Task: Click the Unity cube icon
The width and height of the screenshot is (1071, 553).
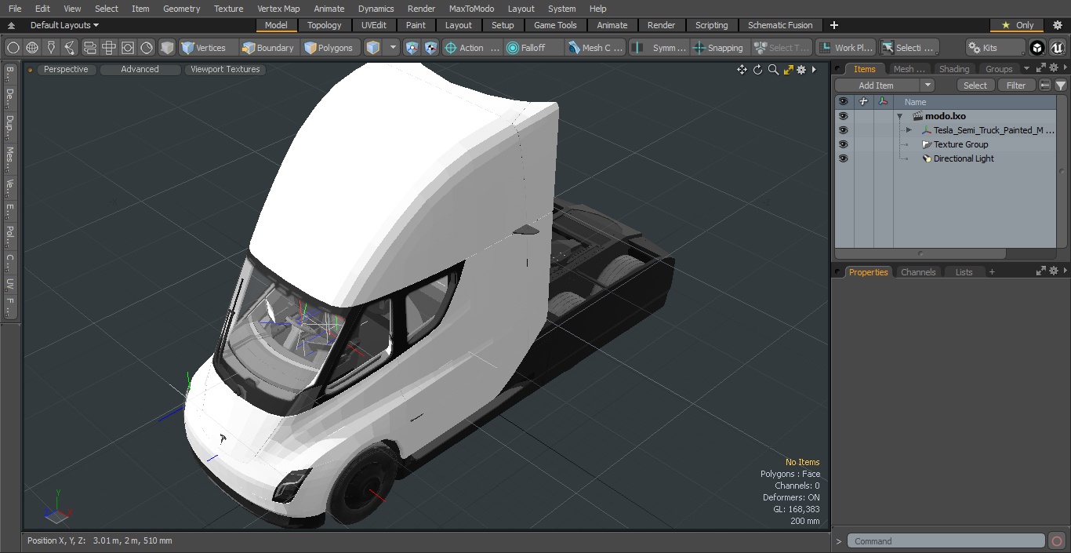Action: tap(1037, 48)
